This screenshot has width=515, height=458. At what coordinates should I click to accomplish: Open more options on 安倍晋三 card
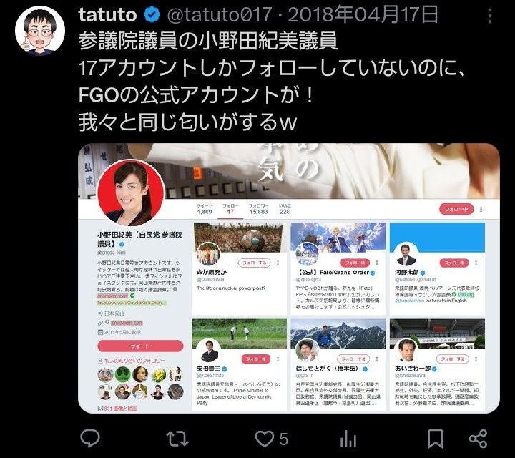278,359
